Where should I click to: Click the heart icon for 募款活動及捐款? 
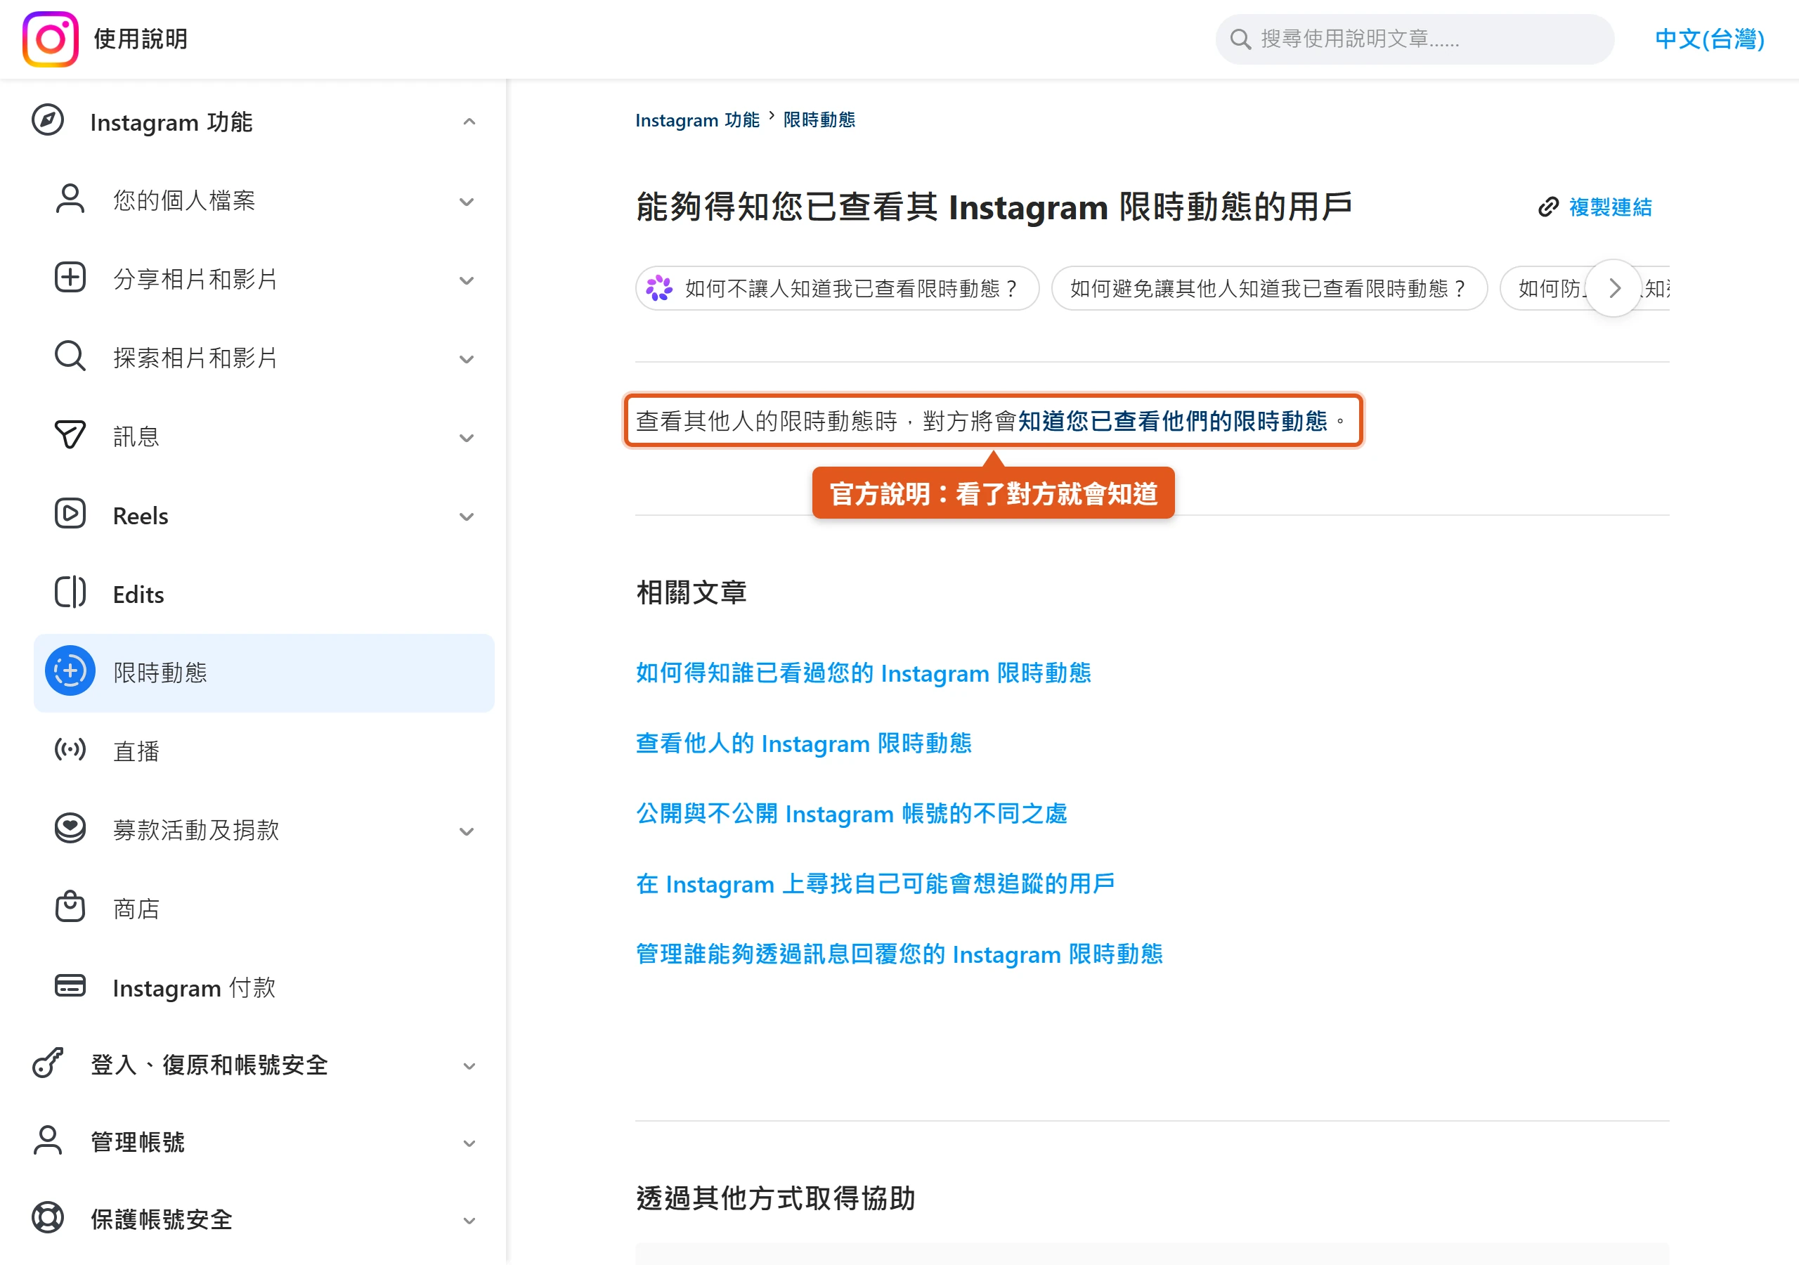70,829
